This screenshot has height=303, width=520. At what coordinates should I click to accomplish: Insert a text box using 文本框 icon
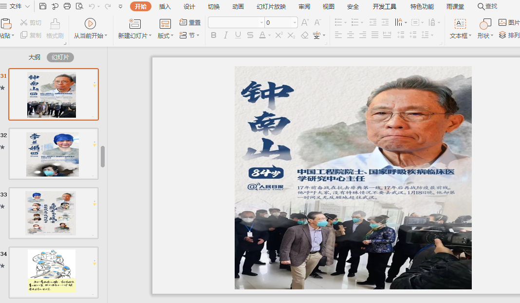point(460,24)
